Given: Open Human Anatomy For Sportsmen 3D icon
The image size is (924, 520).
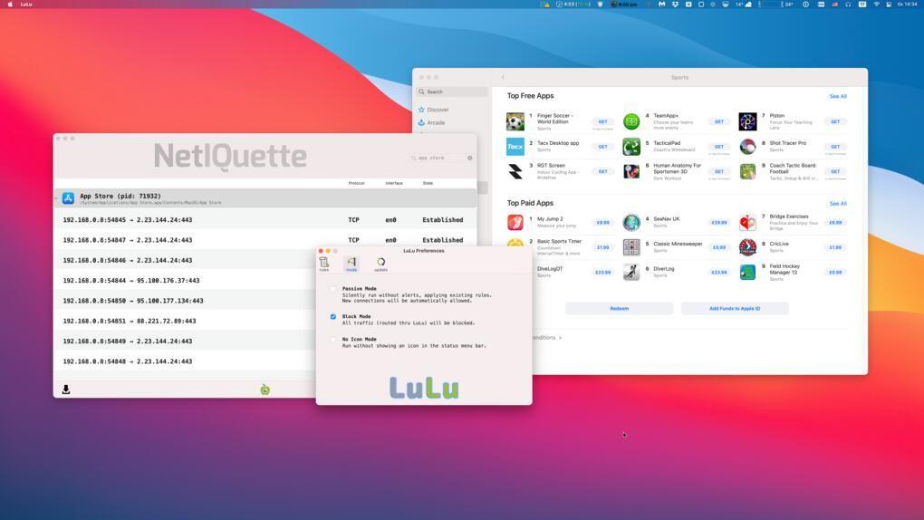Looking at the screenshot, I should pyautogui.click(x=631, y=171).
